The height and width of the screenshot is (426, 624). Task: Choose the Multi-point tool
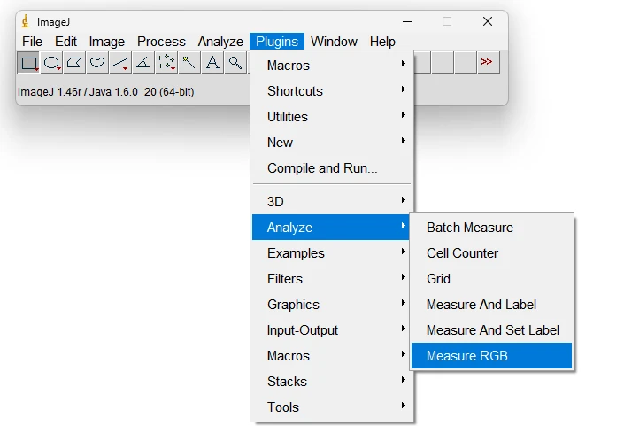[166, 63]
